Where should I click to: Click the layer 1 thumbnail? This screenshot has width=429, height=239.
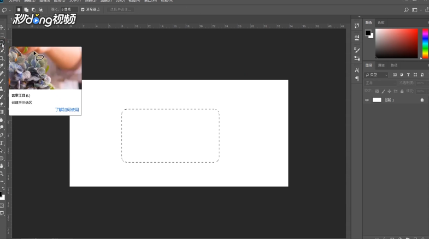pyautogui.click(x=377, y=100)
